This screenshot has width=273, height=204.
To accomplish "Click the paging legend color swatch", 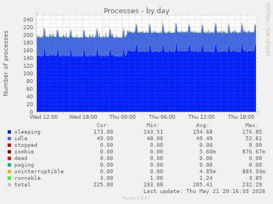I will click(9, 165).
